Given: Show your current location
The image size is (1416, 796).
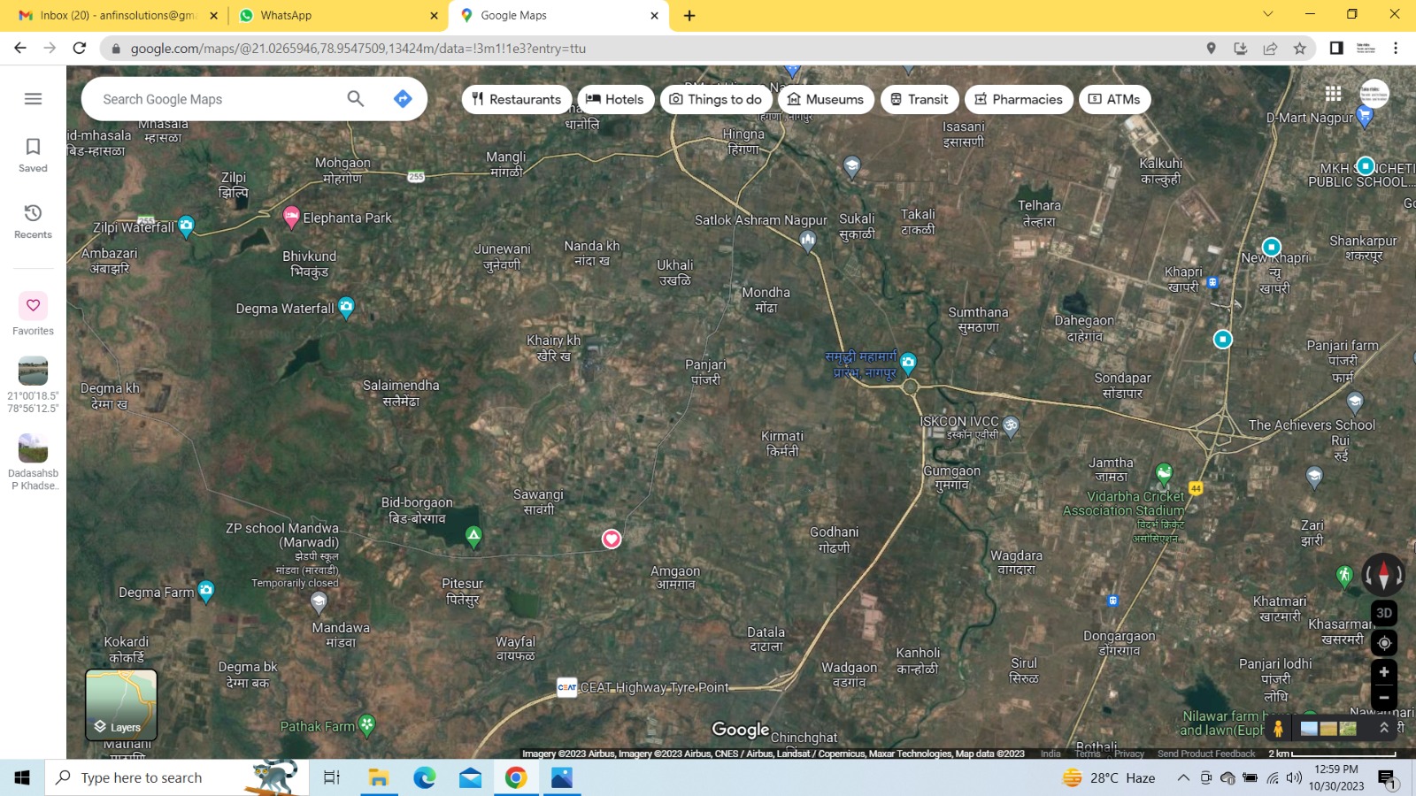Looking at the screenshot, I should tap(1384, 643).
